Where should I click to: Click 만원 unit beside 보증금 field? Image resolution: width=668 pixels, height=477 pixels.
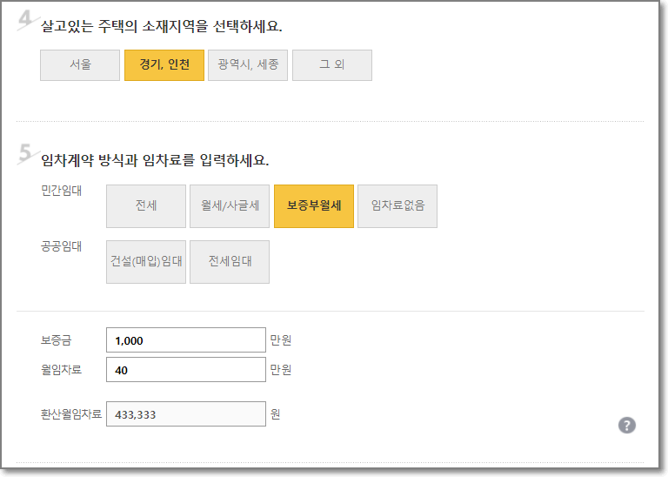coord(281,340)
